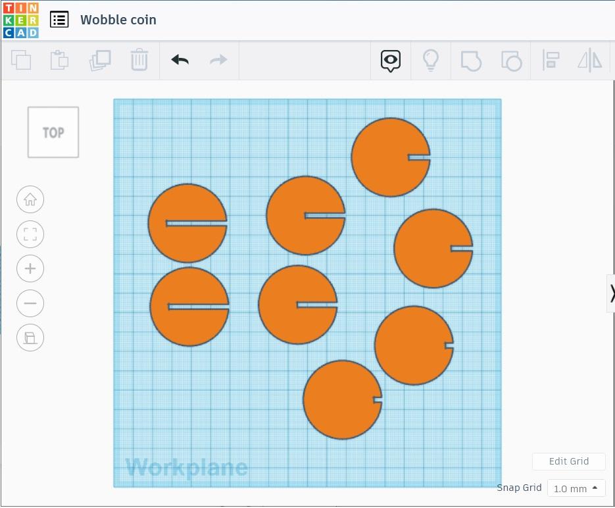This screenshot has width=615, height=508.
Task: Click the TOP face of view cube
Action: pos(53,132)
